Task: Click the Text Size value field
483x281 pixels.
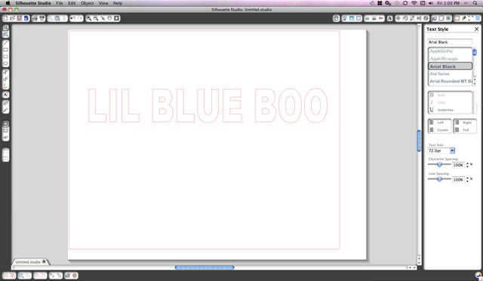Action: click(x=438, y=151)
